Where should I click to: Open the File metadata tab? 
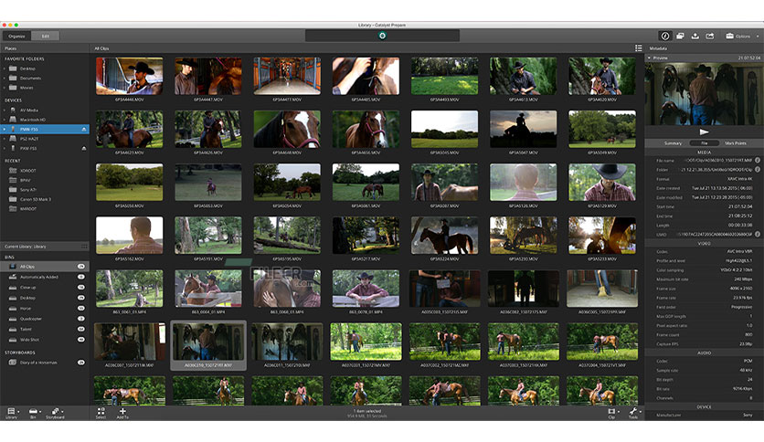point(704,143)
